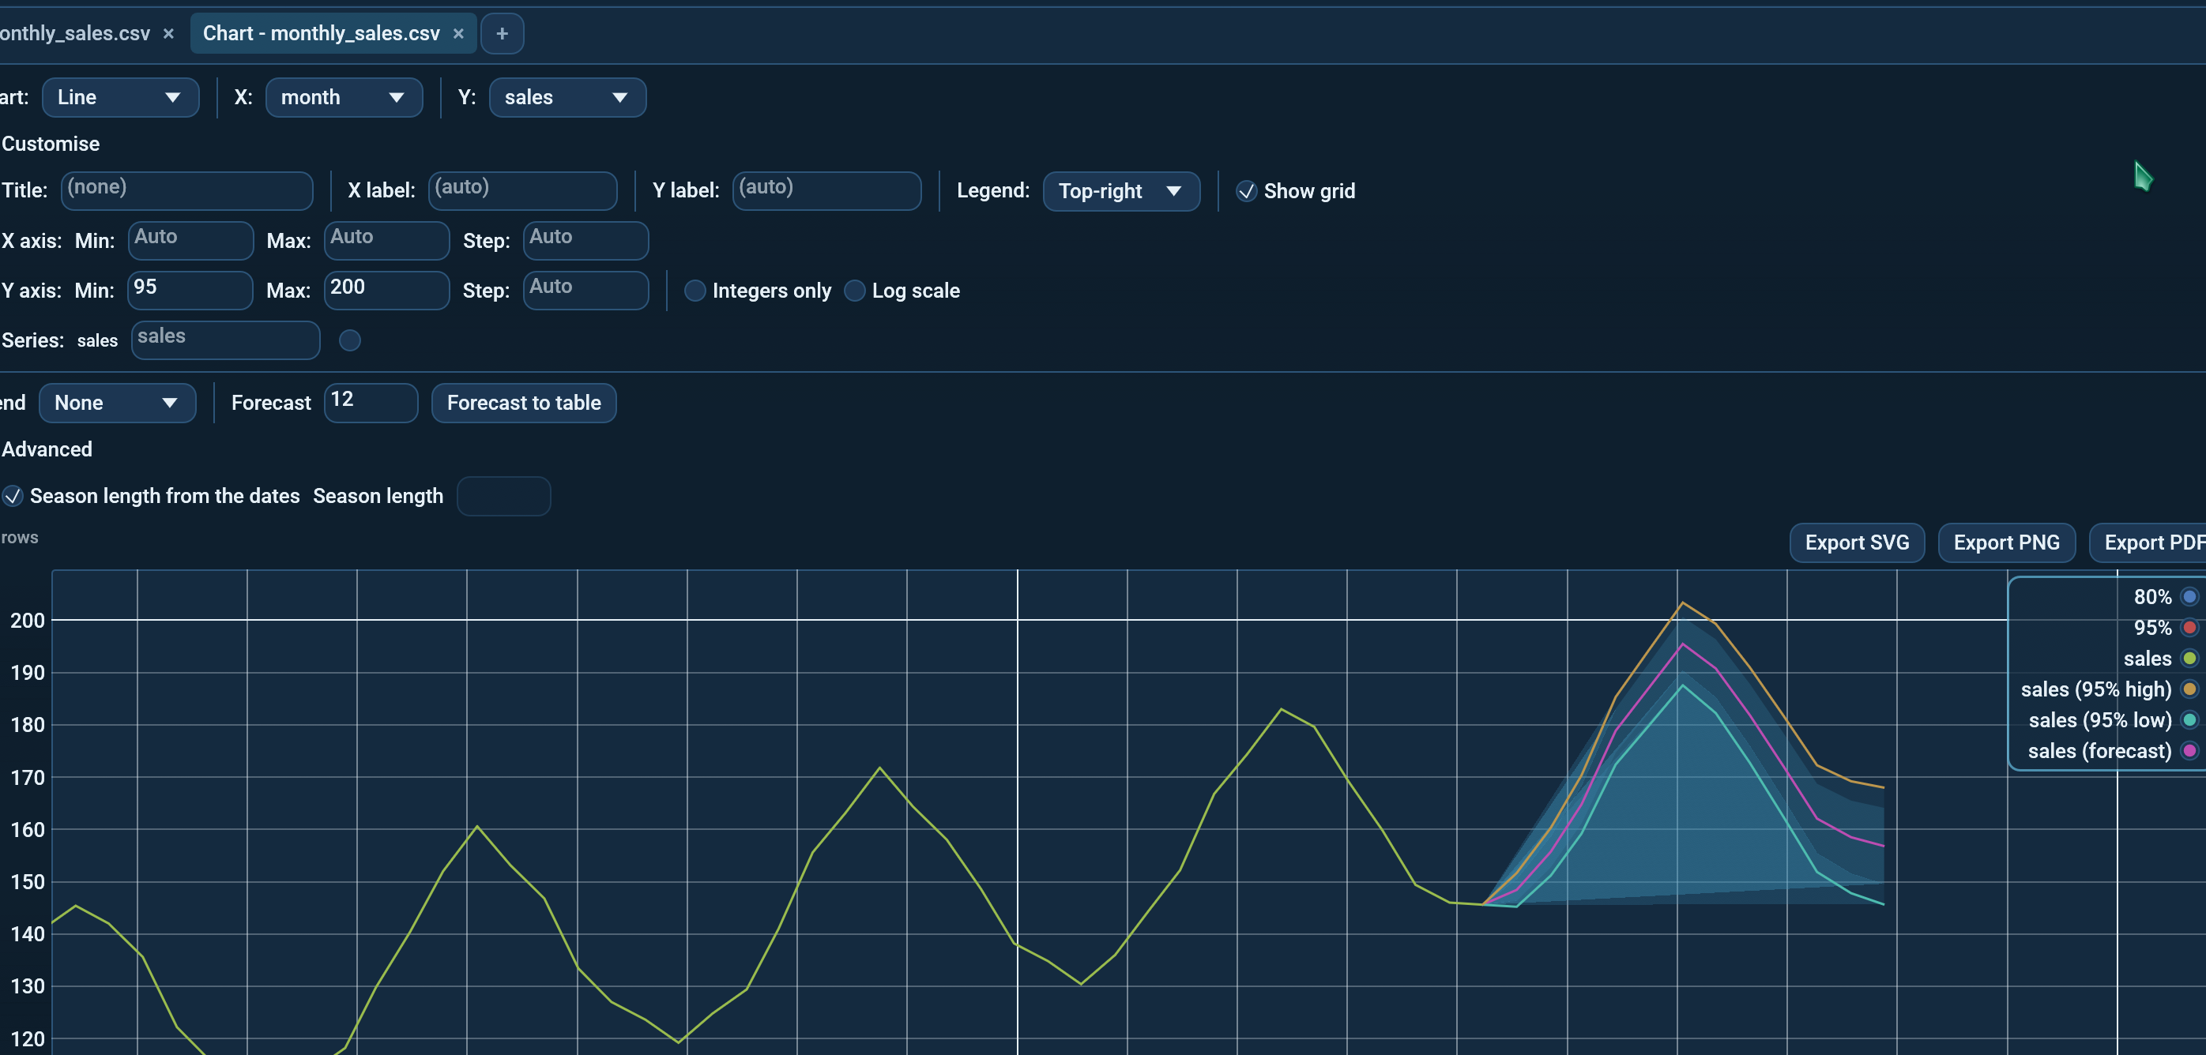Switch to the monthly_sales.csv tab
The width and height of the screenshot is (2206, 1055).
coord(75,33)
